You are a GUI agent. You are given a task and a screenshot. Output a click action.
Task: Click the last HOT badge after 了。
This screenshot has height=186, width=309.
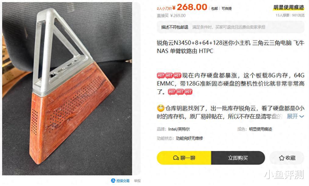[x=188, y=92]
